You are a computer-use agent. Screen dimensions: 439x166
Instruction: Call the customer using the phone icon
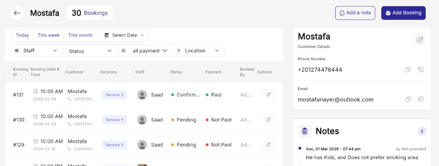(x=421, y=69)
